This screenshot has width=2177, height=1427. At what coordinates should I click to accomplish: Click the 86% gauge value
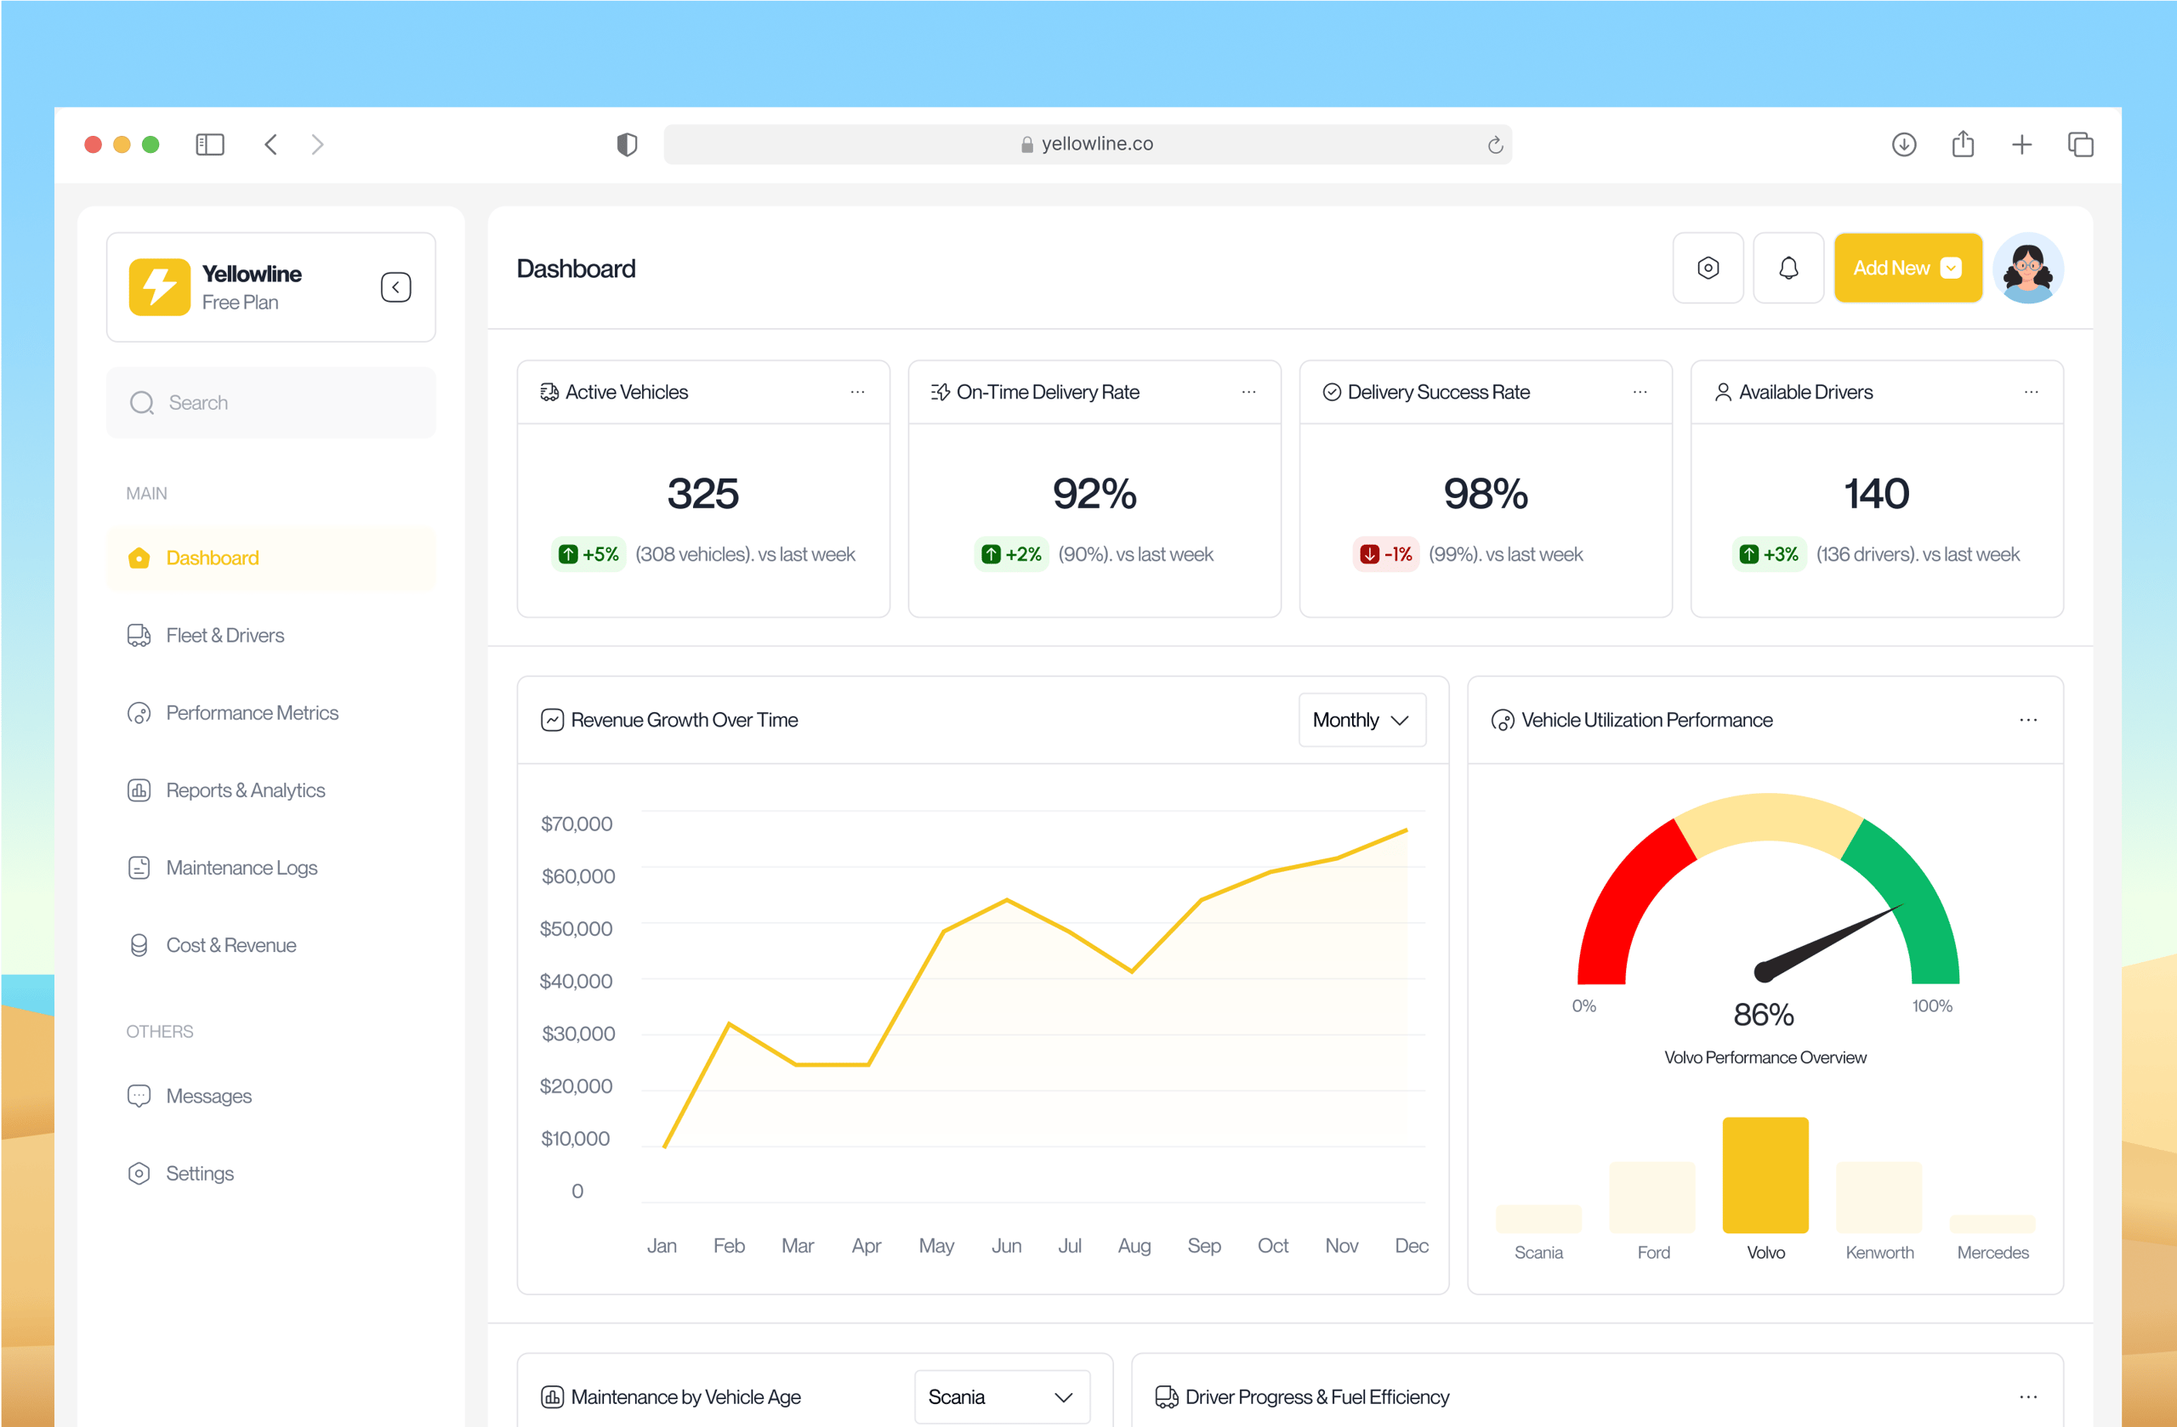point(1764,1015)
